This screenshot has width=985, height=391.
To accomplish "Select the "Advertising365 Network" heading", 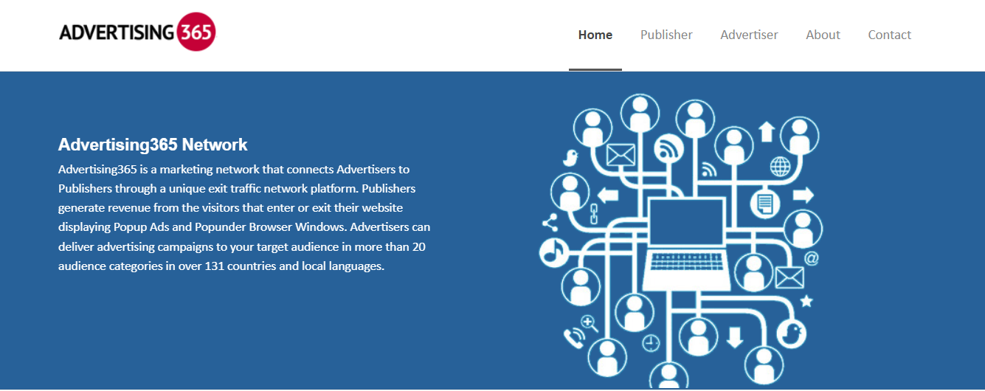I will [x=153, y=145].
